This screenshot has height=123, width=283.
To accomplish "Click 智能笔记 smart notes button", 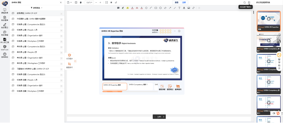I will [170, 87].
